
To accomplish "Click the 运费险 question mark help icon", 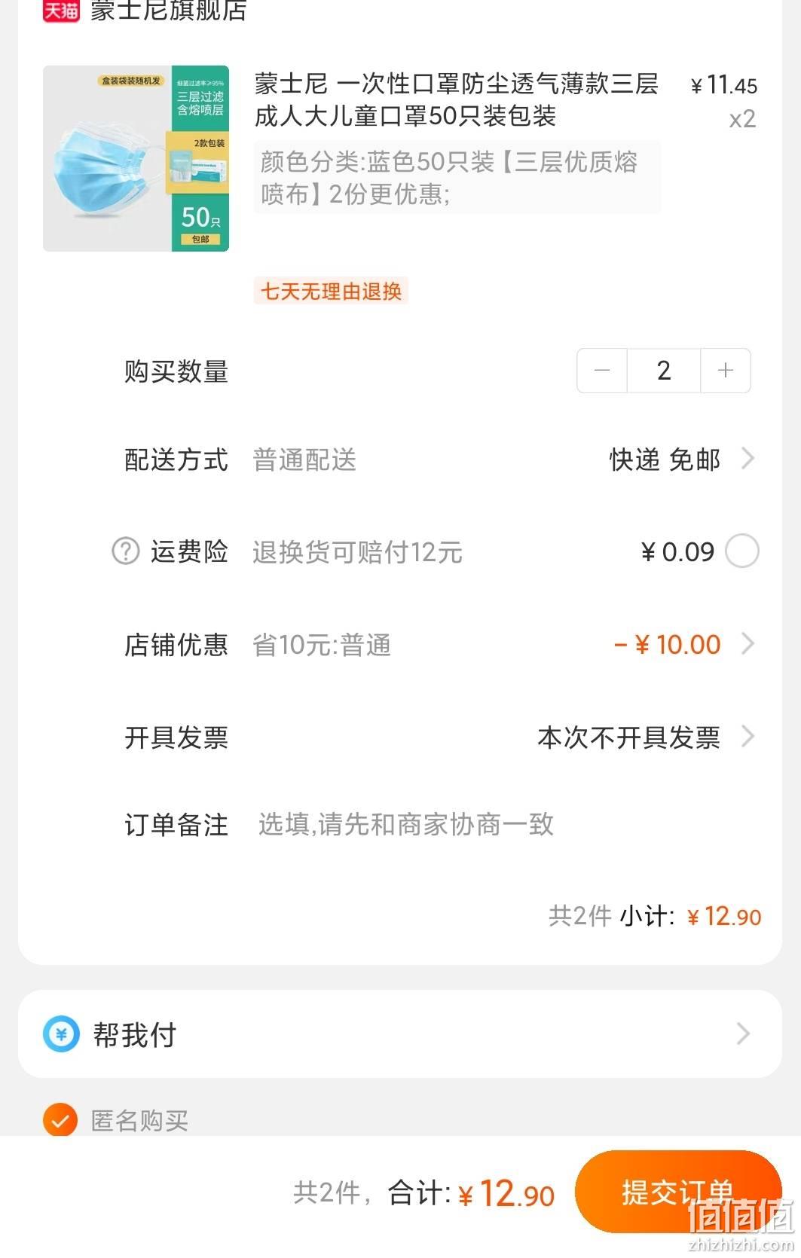I will click(126, 551).
